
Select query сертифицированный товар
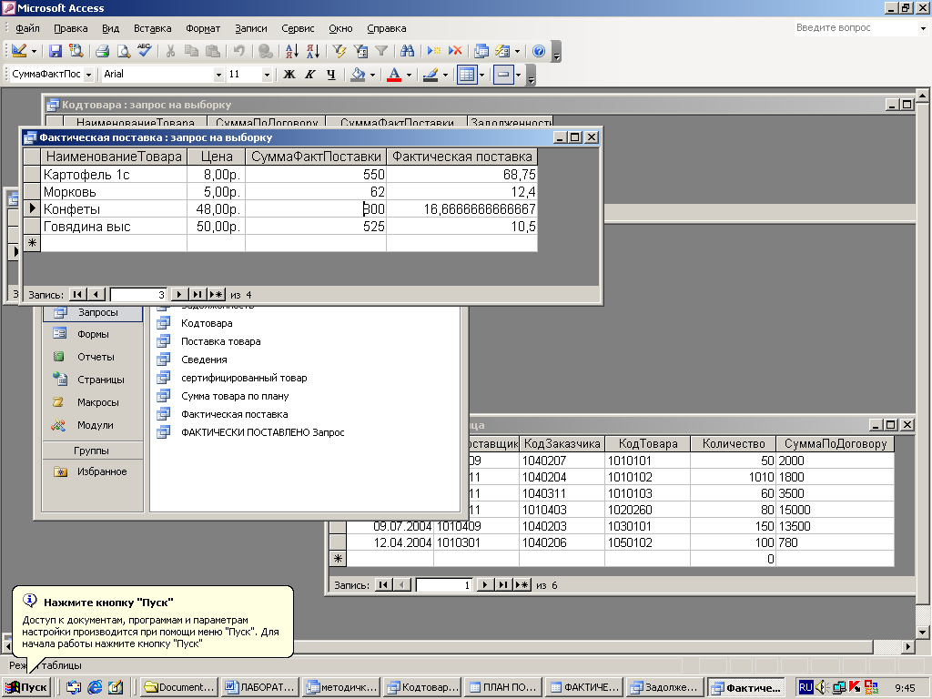(244, 378)
